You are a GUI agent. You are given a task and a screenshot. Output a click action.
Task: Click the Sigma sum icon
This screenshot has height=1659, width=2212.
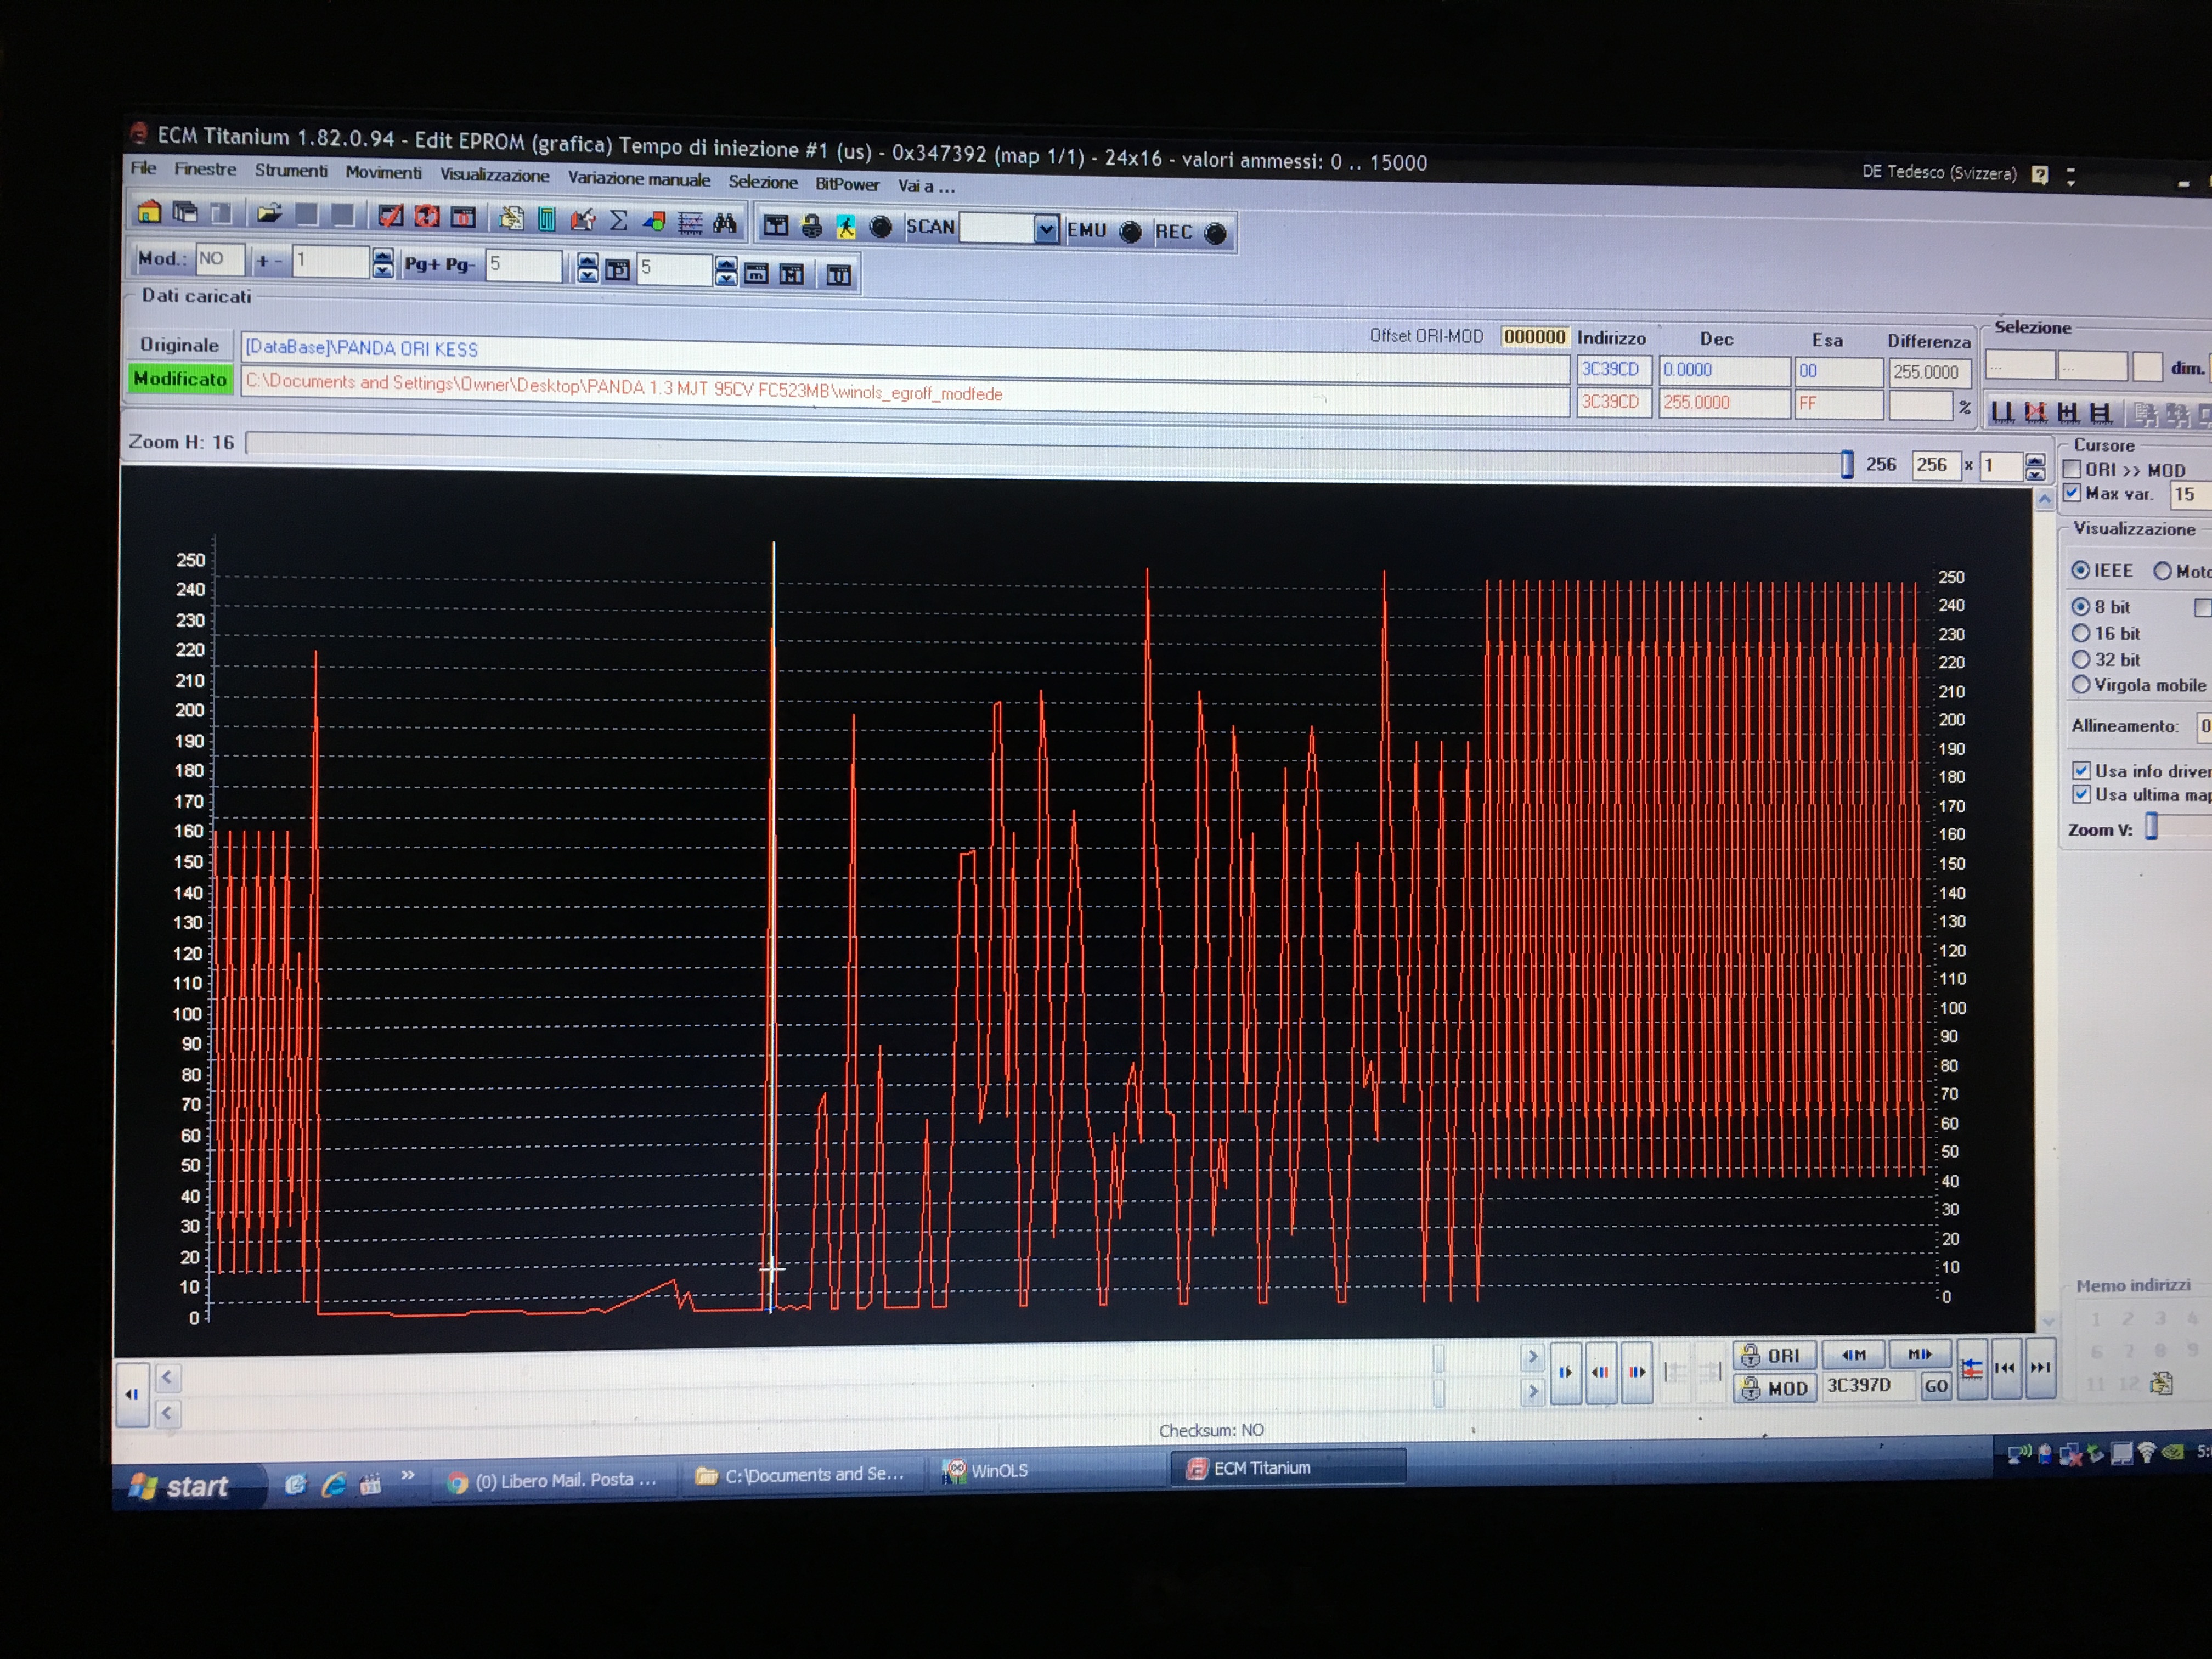tap(619, 220)
